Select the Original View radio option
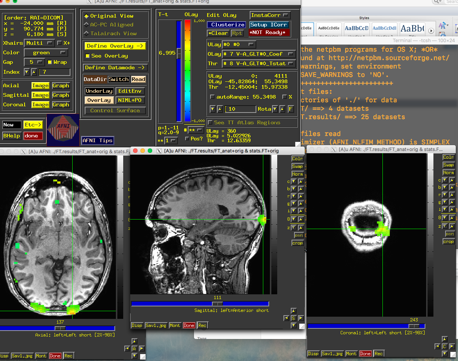This screenshot has width=458, height=361. (109, 16)
